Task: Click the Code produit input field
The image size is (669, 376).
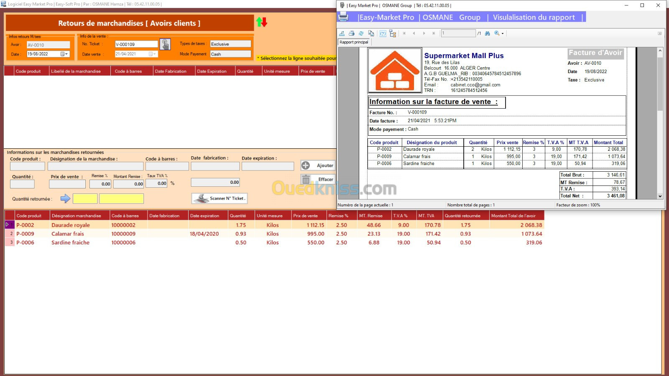Action: (x=27, y=166)
